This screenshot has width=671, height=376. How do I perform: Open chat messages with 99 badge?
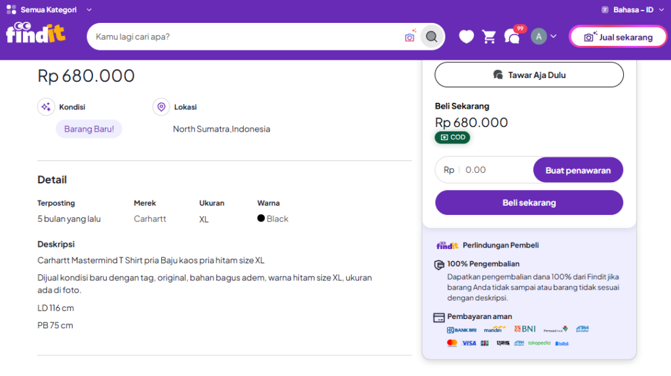pyautogui.click(x=512, y=37)
